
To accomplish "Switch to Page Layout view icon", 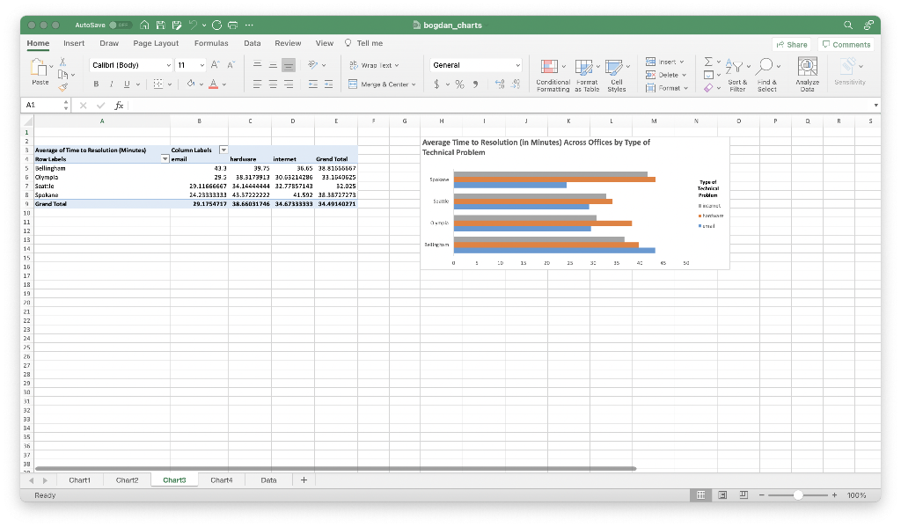I will point(722,494).
